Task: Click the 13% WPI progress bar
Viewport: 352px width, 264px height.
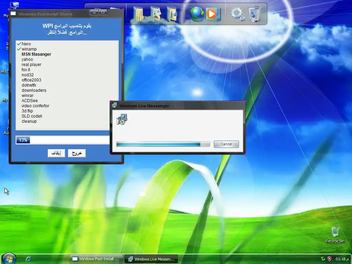Action: coord(63,140)
